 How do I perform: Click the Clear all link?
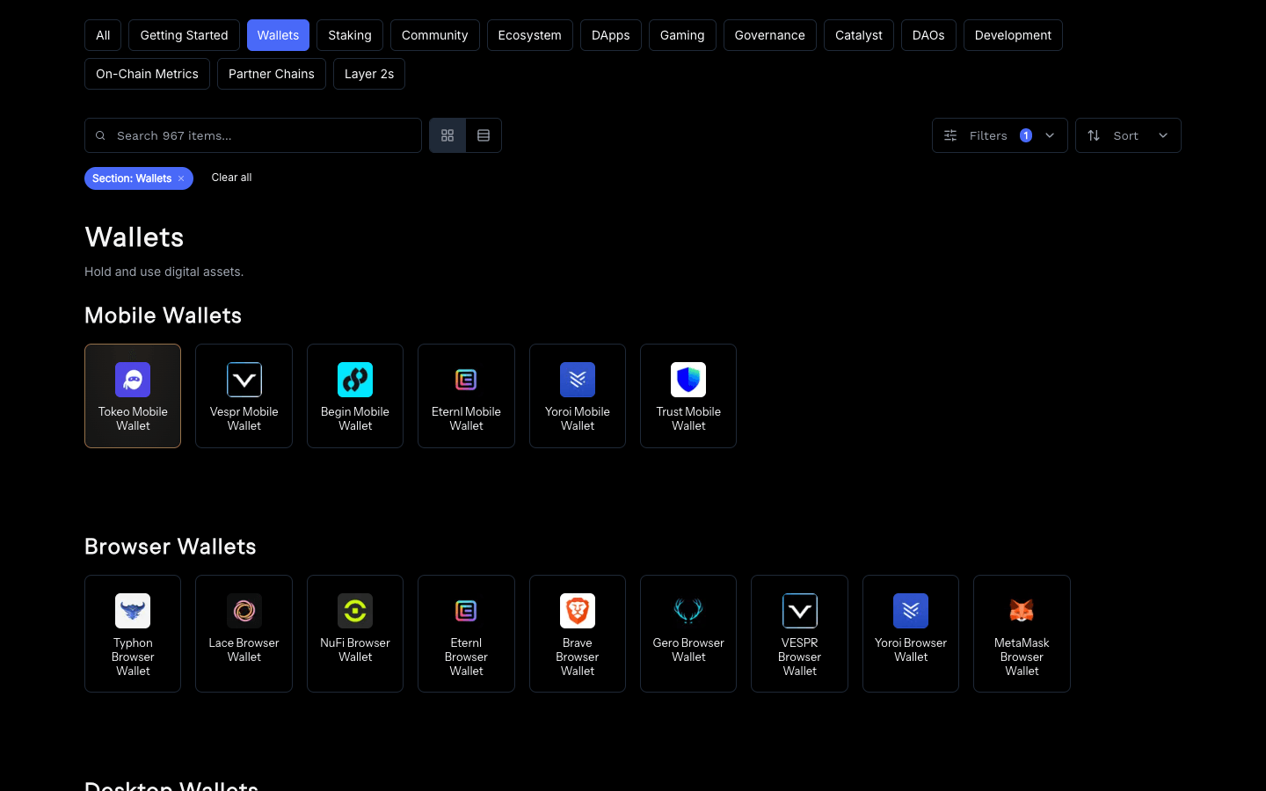[231, 178]
